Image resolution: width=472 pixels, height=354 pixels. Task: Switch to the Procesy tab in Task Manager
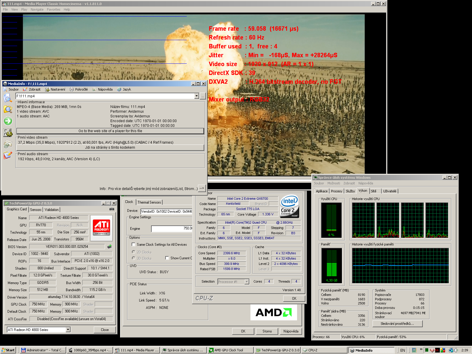[337, 191]
